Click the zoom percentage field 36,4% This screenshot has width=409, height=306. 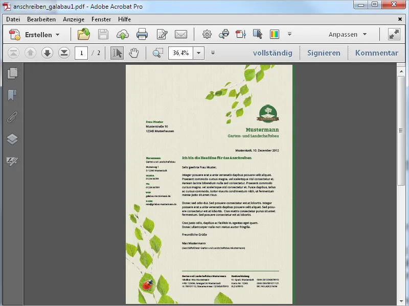click(x=180, y=53)
